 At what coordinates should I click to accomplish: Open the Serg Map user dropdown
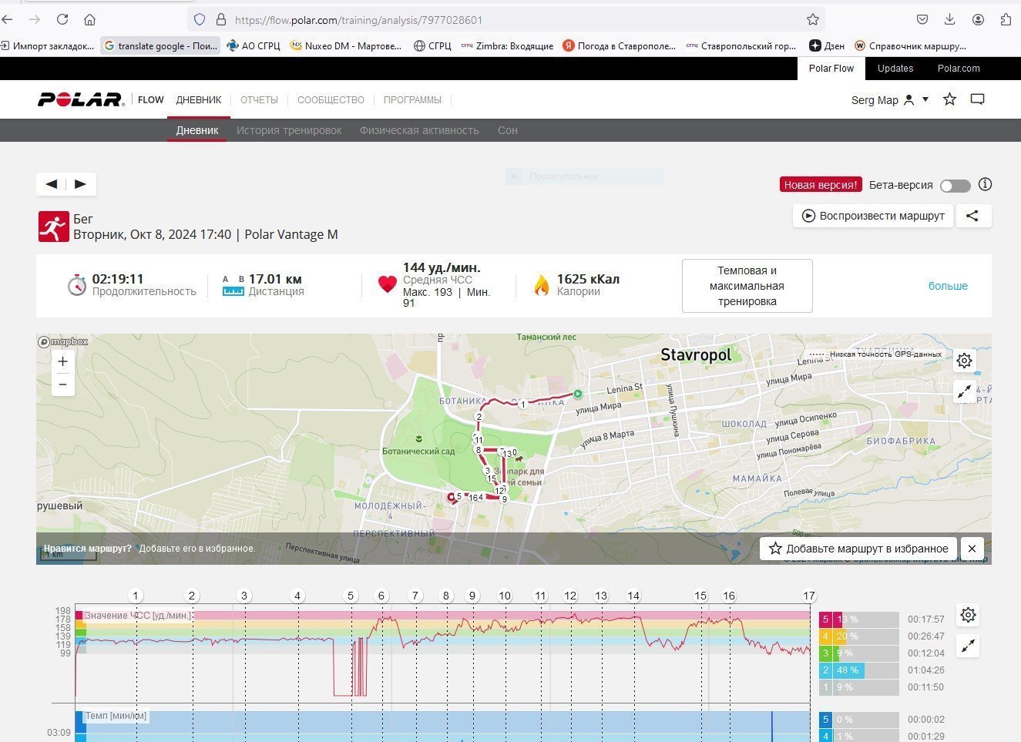point(890,100)
